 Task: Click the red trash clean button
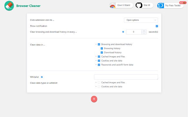pyautogui.click(x=94, y=99)
